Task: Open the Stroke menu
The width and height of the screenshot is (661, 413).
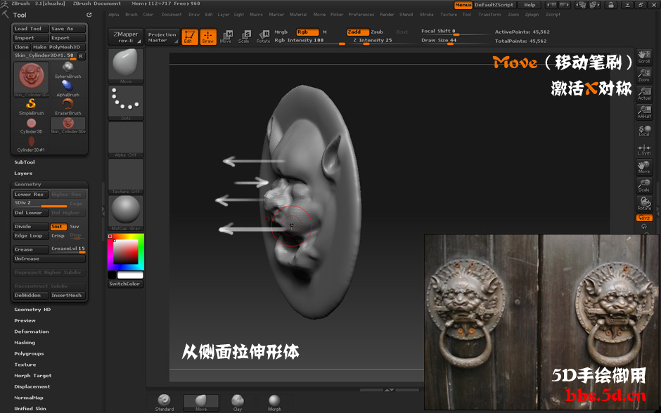Action: (426, 14)
